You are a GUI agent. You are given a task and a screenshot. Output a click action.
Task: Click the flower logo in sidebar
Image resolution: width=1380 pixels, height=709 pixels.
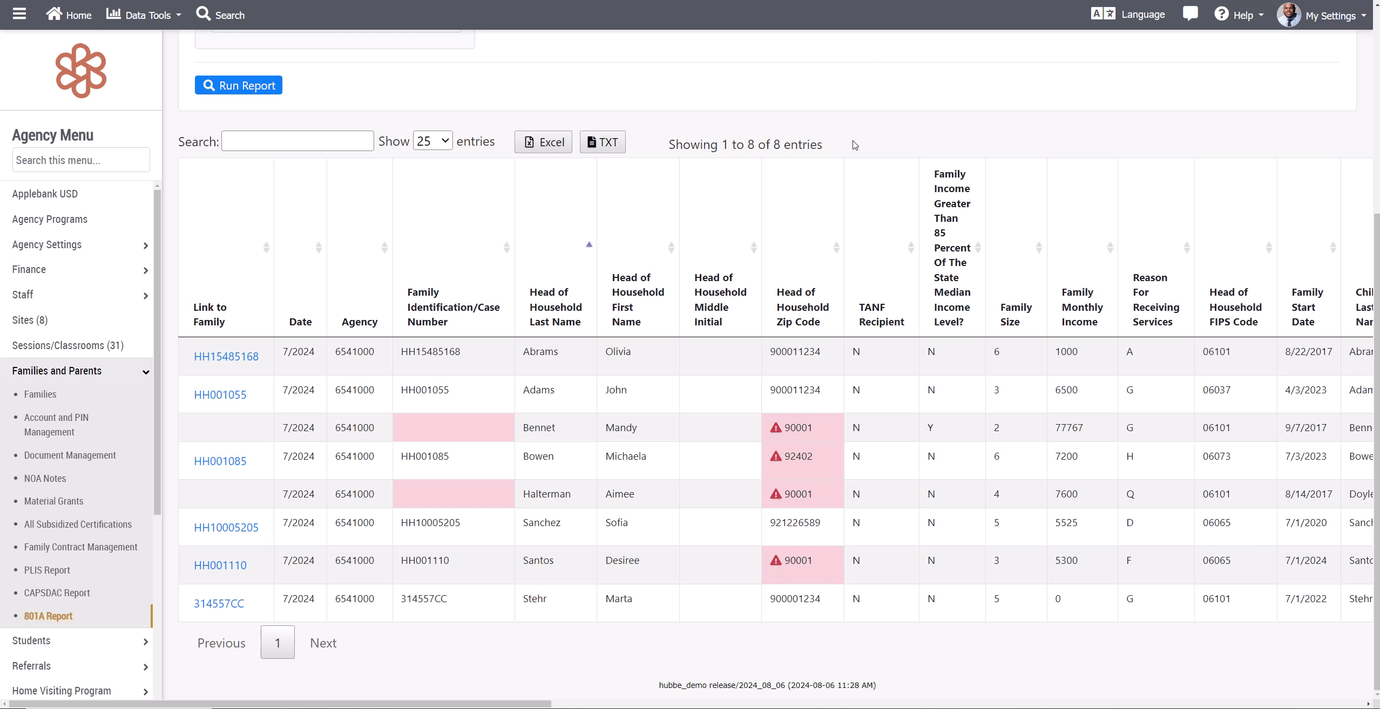[x=81, y=71]
